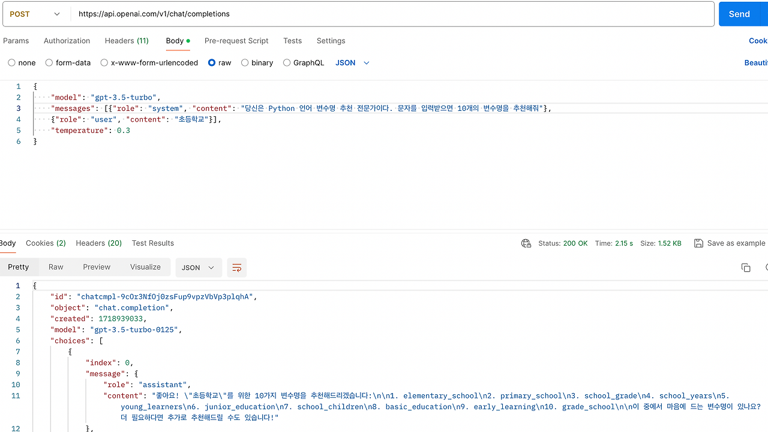Viewport: 768px width, 432px height.
Task: Click the "gpt-3.5-turbo" model value in request body
Action: coord(125,97)
